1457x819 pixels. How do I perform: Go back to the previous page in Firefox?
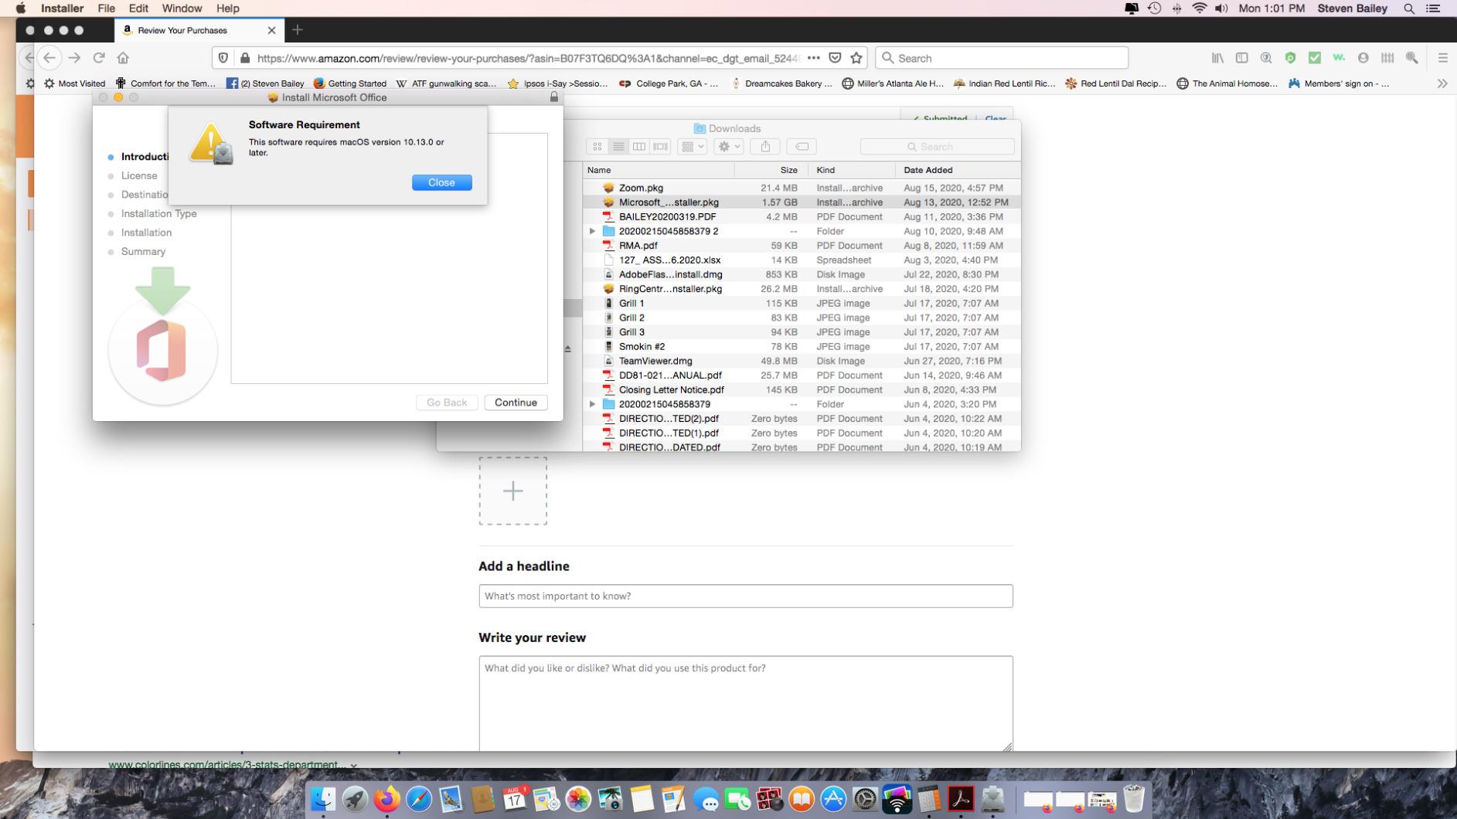[49, 58]
